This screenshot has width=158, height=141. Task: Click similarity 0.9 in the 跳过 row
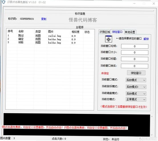(74, 36)
